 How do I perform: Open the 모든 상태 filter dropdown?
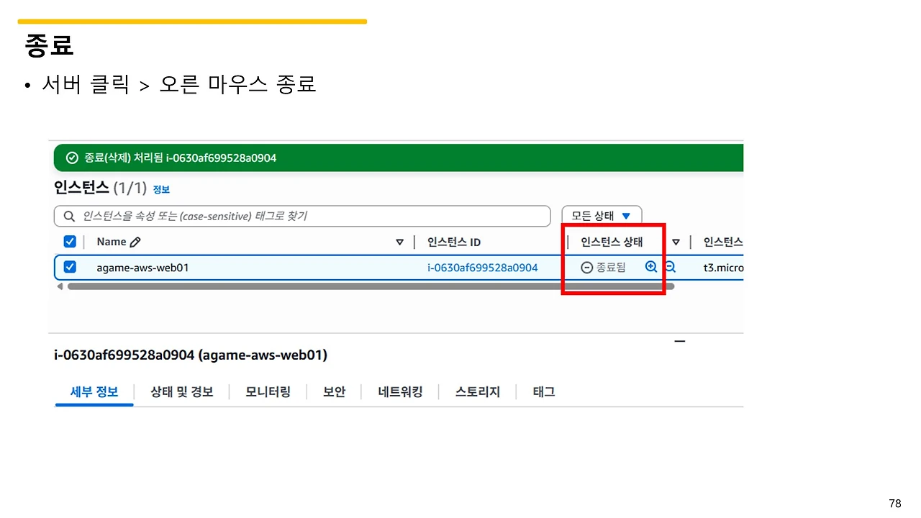point(602,215)
